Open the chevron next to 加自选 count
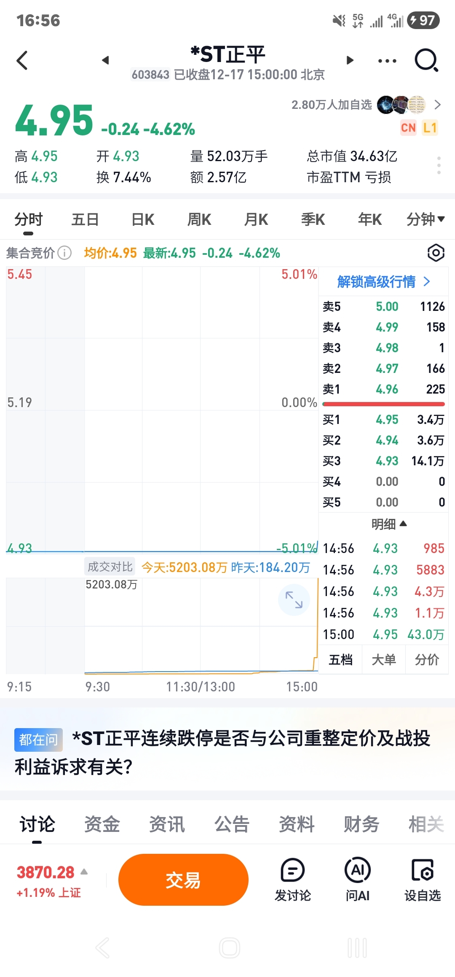This screenshot has width=455, height=977. [438, 105]
